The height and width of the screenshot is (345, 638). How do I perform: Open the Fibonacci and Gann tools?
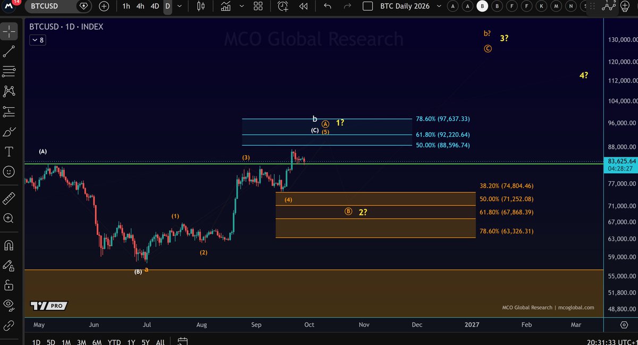(x=9, y=71)
